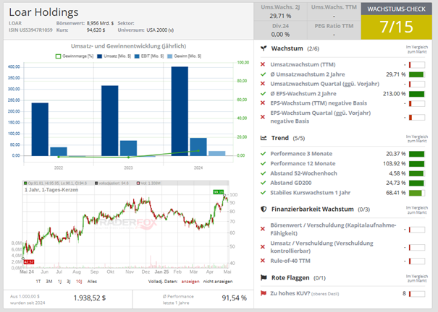This screenshot has height=312, width=438.
Task: Toggle EBIT [Mio. $] legend entry
Action: point(149,56)
